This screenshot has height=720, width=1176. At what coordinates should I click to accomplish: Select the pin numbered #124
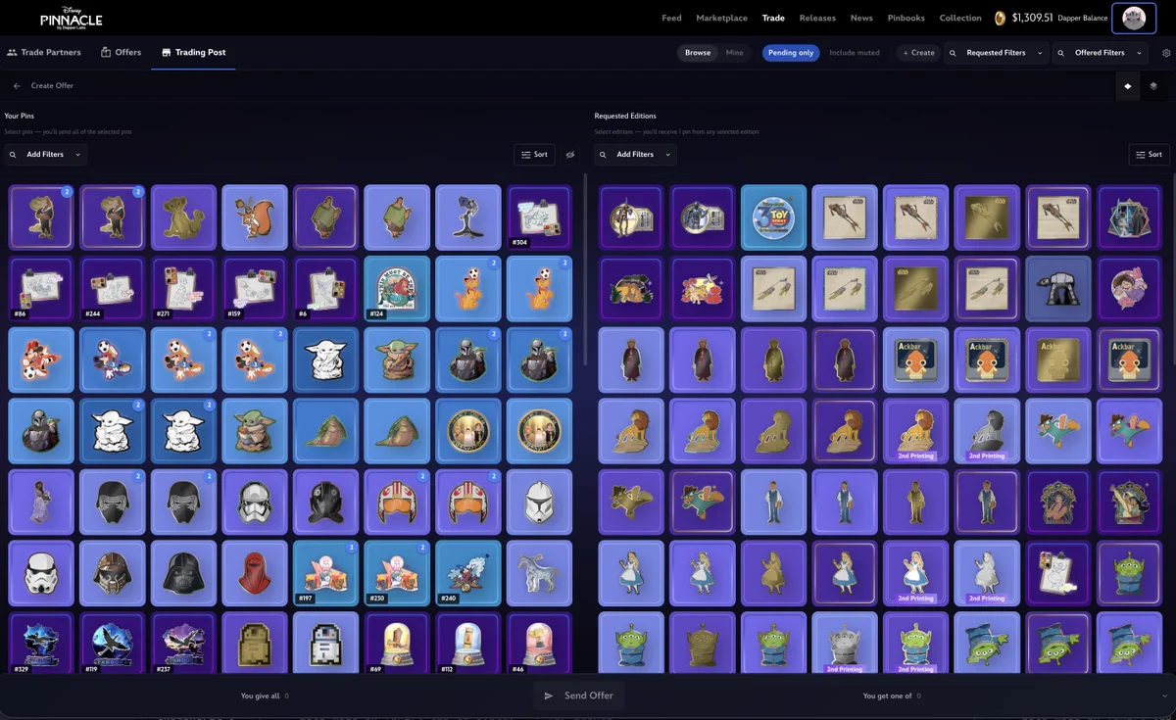tap(397, 289)
